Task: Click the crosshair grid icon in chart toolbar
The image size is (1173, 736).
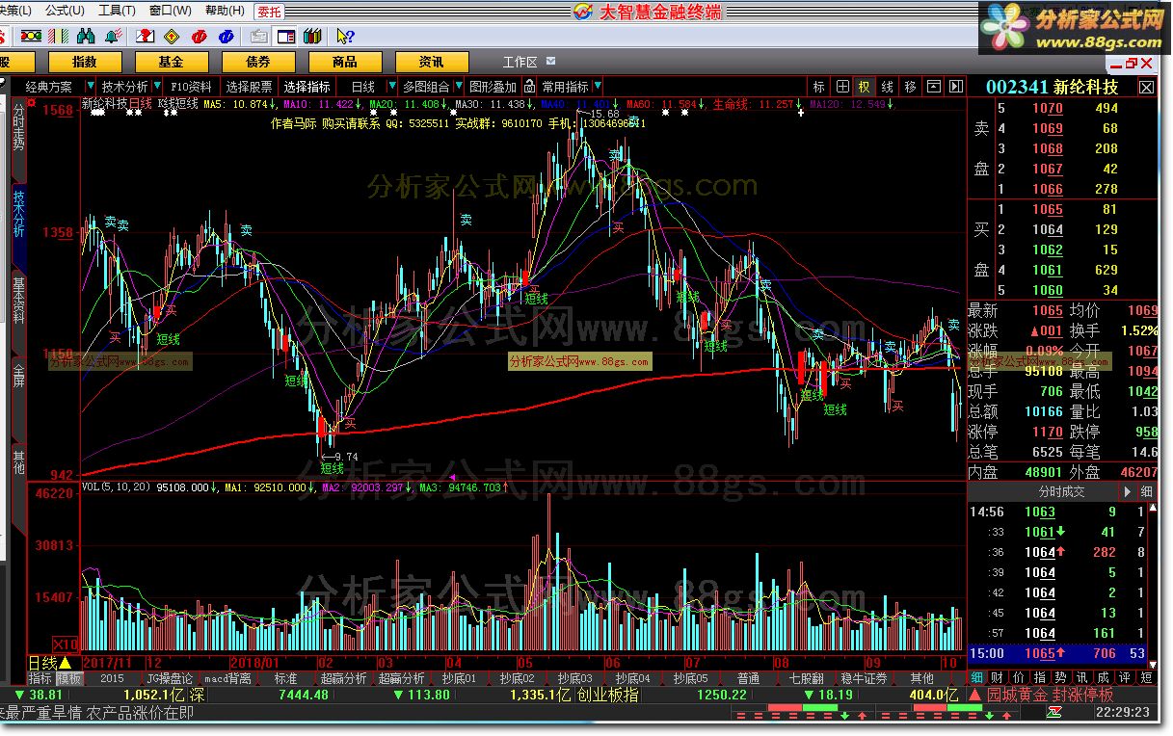Action: [842, 87]
